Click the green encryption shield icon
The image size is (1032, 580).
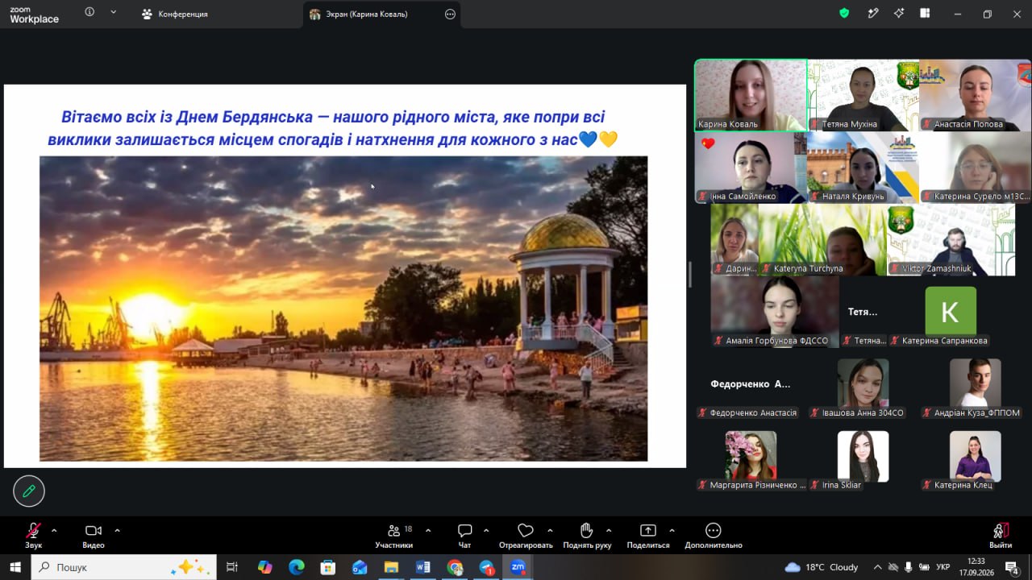(844, 13)
